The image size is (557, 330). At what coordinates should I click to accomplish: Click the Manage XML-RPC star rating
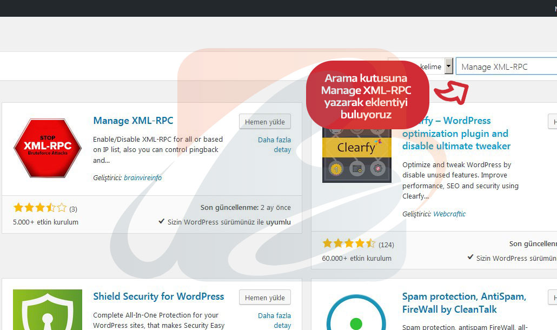[40, 207]
